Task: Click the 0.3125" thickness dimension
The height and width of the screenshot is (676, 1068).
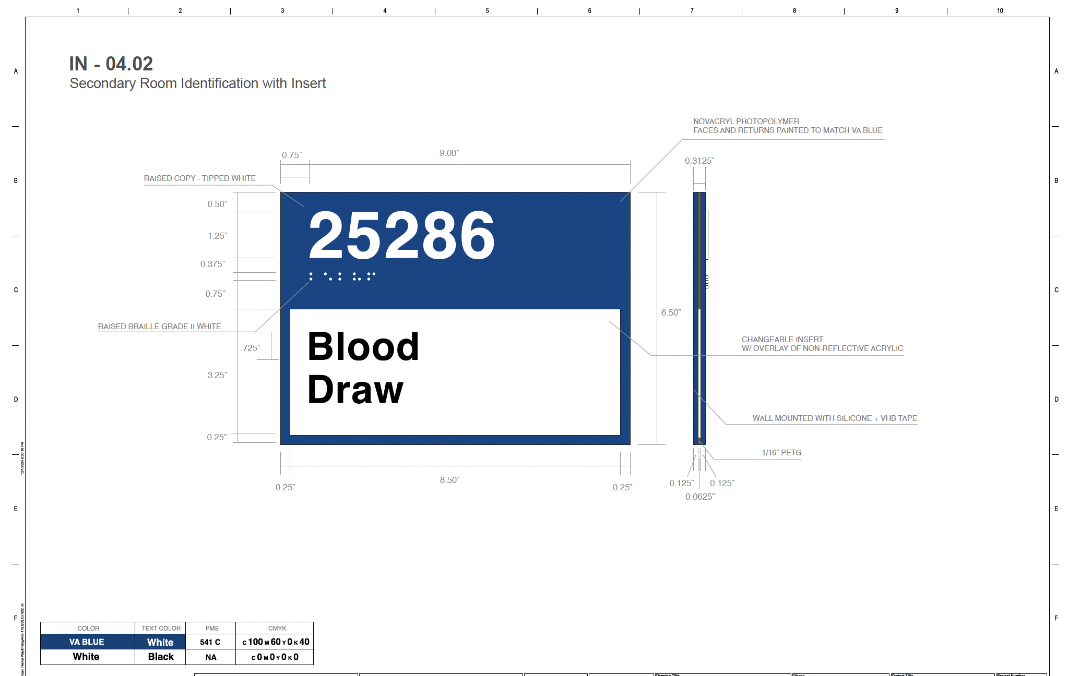Action: 699,161
